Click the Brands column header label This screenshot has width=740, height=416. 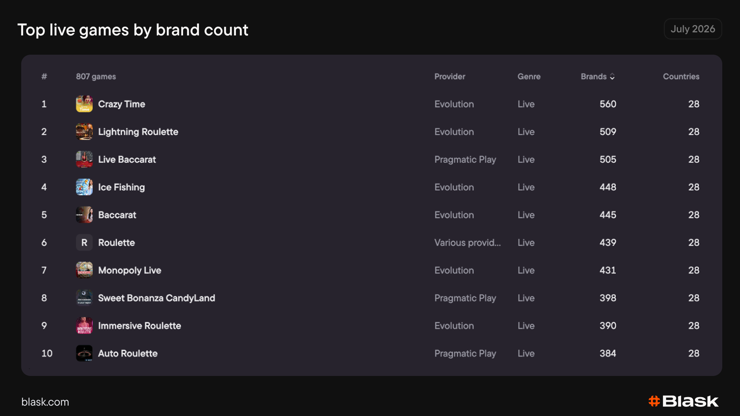click(x=594, y=77)
